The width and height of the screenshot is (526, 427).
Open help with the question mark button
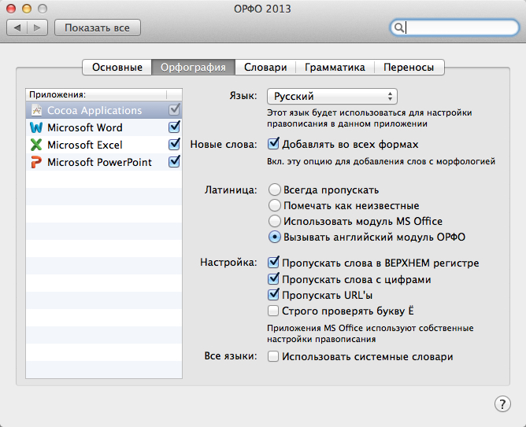tap(502, 404)
